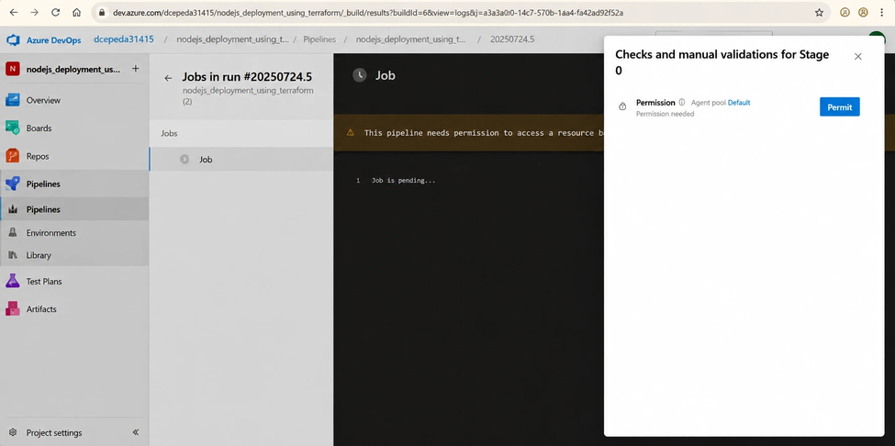Open Test Plans in the sidebar
The height and width of the screenshot is (446, 895).
click(74, 281)
